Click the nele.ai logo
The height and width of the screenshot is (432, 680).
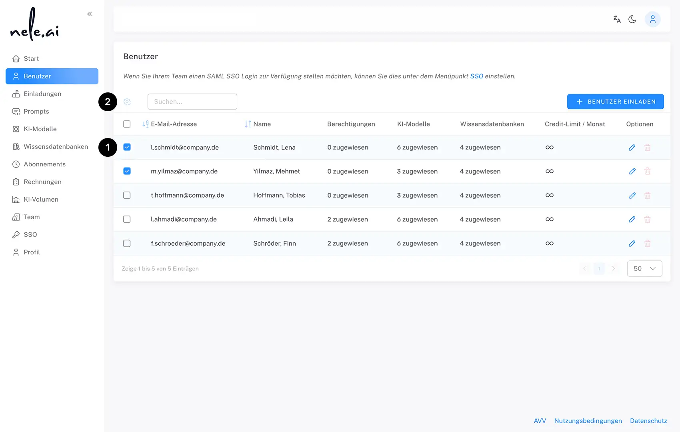tap(34, 24)
